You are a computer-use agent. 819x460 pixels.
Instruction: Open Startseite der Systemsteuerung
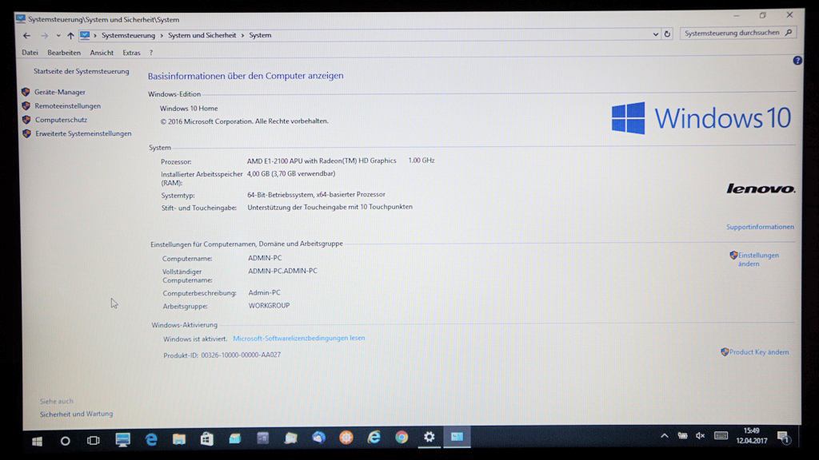click(81, 71)
